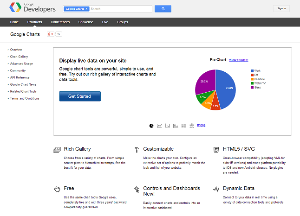
Task: Open Google Chart News link
Action: point(23,84)
